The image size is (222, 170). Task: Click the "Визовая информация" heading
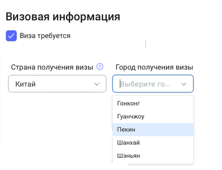click(x=63, y=17)
